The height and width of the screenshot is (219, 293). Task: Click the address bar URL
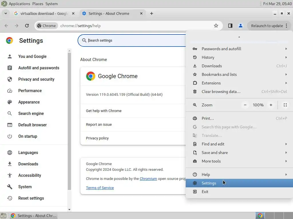click(x=80, y=26)
